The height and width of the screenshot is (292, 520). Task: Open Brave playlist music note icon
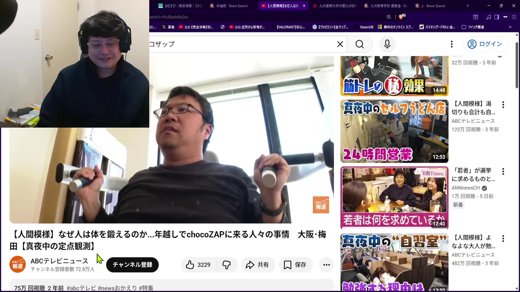point(489,17)
